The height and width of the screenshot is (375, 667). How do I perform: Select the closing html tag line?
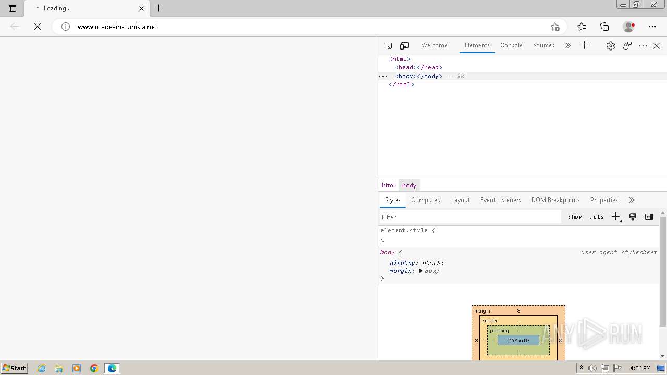(401, 84)
